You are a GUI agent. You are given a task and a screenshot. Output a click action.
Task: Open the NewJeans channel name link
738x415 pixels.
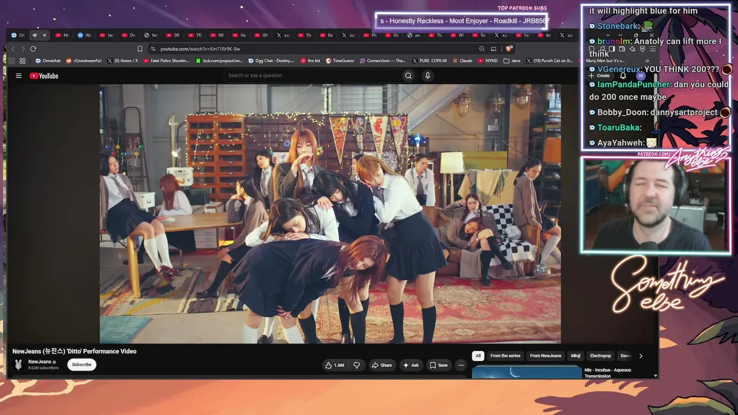[x=40, y=362]
